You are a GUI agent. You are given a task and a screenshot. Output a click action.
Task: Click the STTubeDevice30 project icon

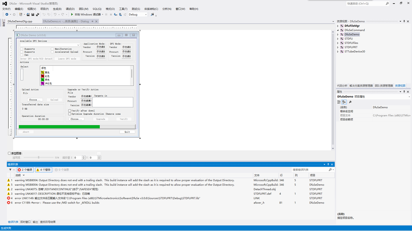(x=342, y=51)
